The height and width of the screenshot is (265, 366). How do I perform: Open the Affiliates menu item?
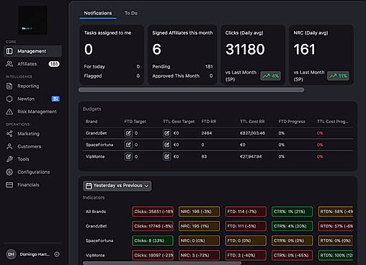[x=32, y=64]
